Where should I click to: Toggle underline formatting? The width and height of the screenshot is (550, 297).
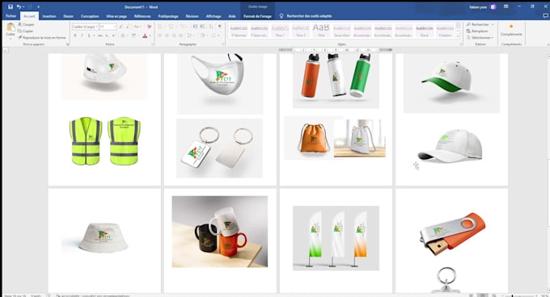coord(89,36)
